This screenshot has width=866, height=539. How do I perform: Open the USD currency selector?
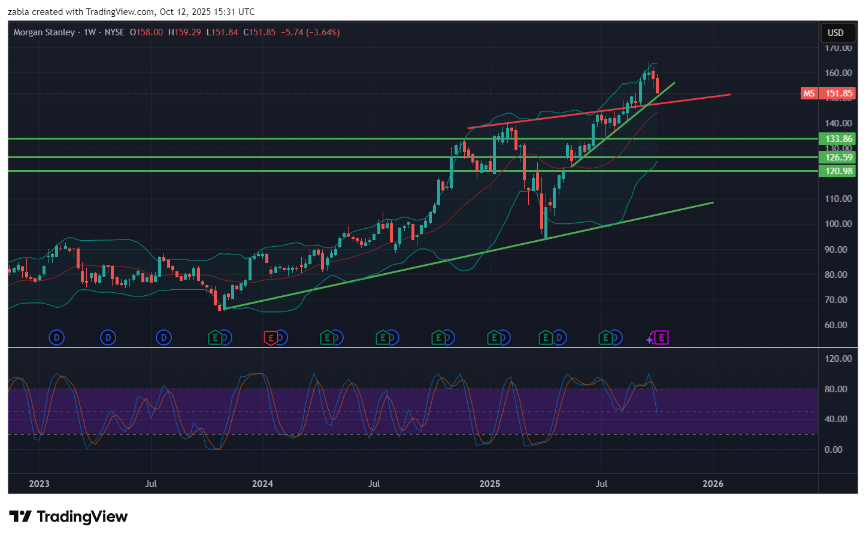coord(835,33)
